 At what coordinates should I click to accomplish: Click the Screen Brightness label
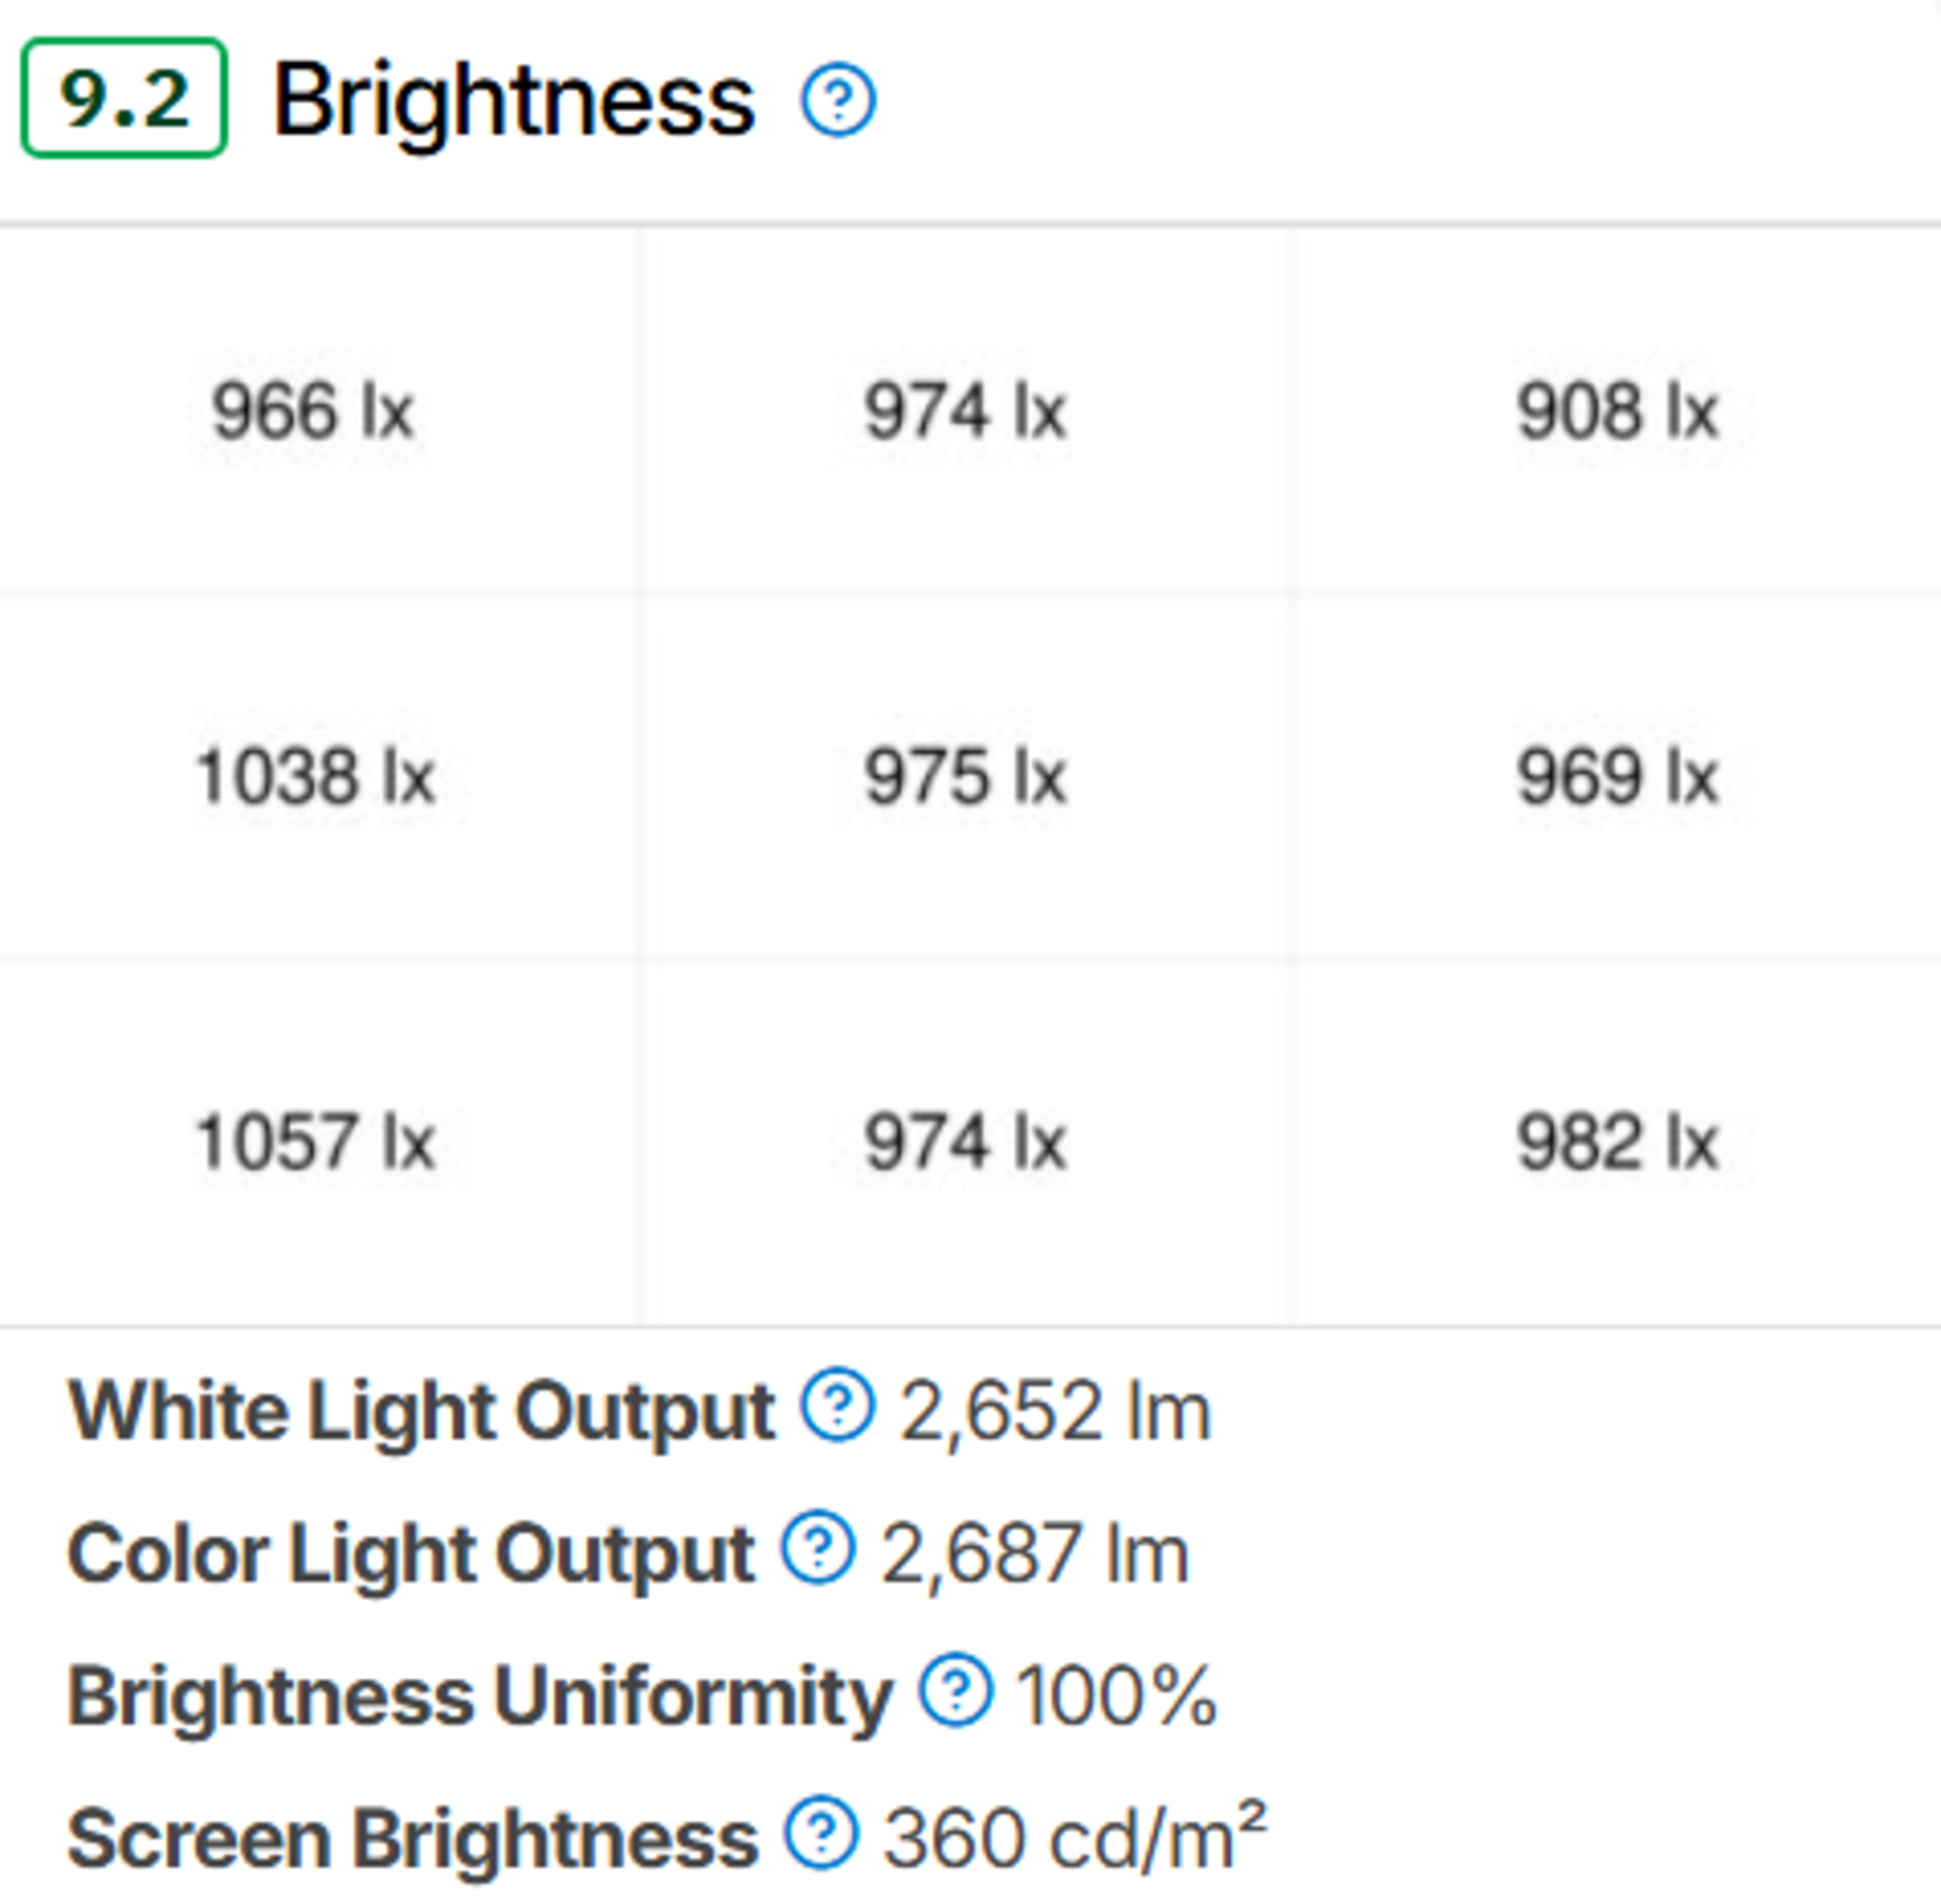(x=412, y=1839)
